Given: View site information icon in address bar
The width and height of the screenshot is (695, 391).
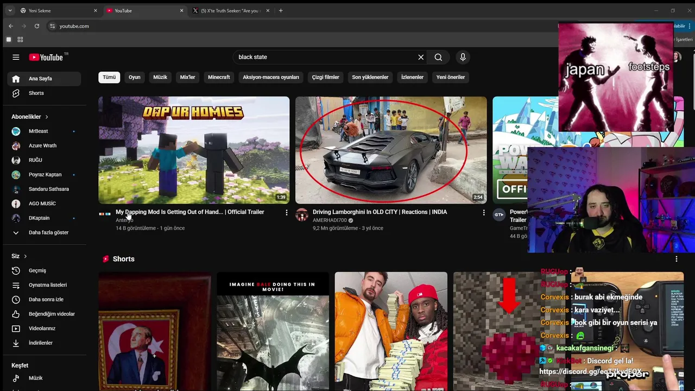Looking at the screenshot, I should [52, 26].
